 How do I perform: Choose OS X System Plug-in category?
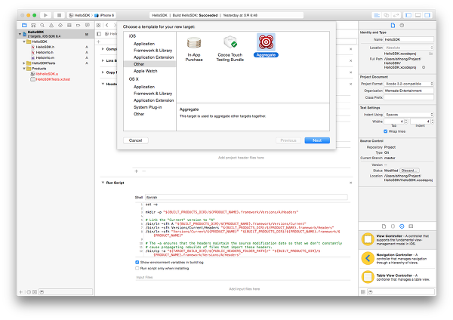coord(148,107)
